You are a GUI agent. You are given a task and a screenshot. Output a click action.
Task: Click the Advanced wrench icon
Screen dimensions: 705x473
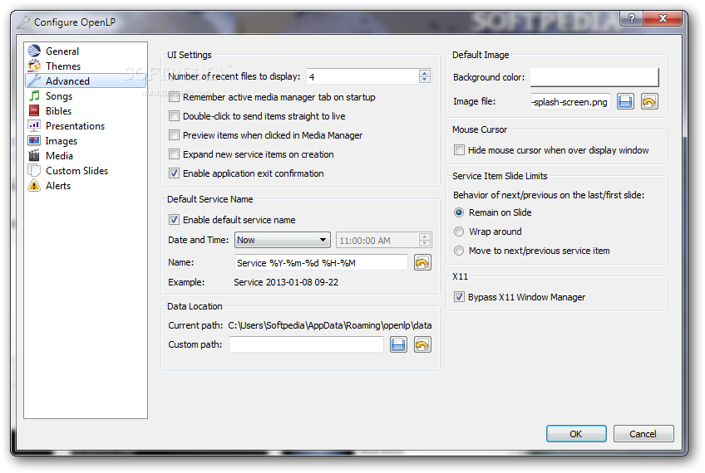point(34,80)
